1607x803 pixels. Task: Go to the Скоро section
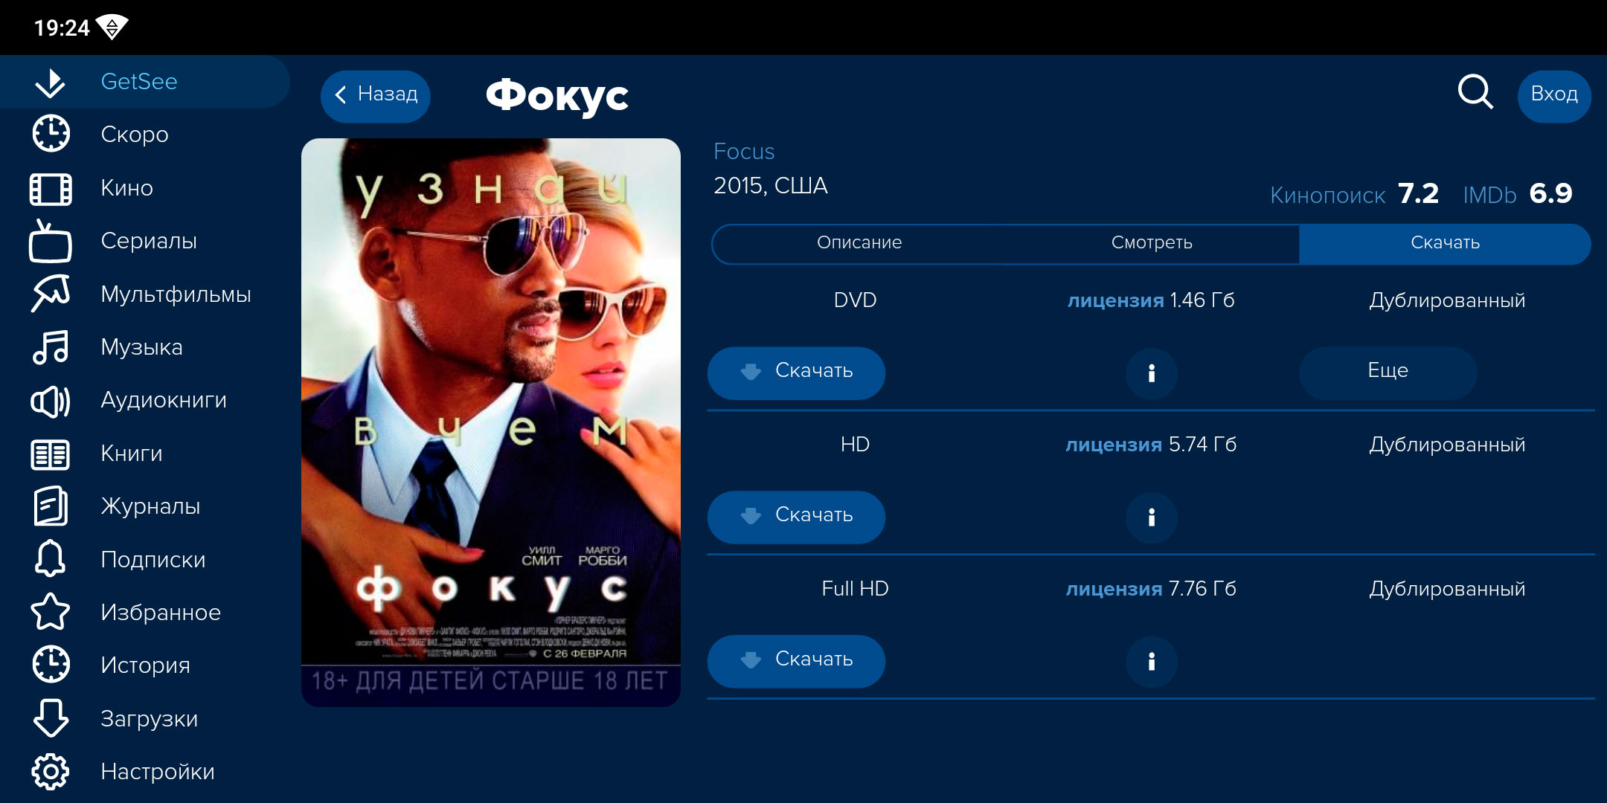(x=145, y=135)
